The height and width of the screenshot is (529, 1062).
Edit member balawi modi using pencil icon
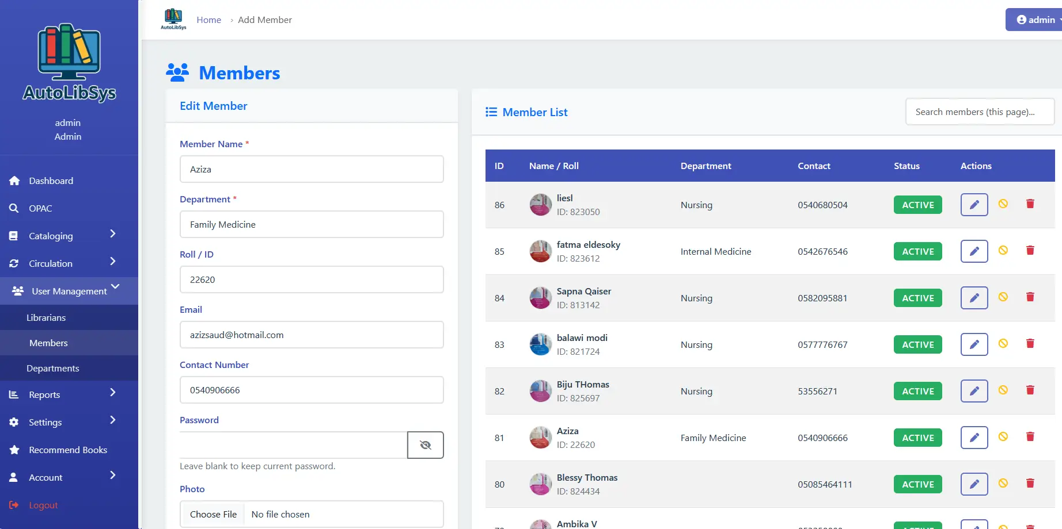974,344
